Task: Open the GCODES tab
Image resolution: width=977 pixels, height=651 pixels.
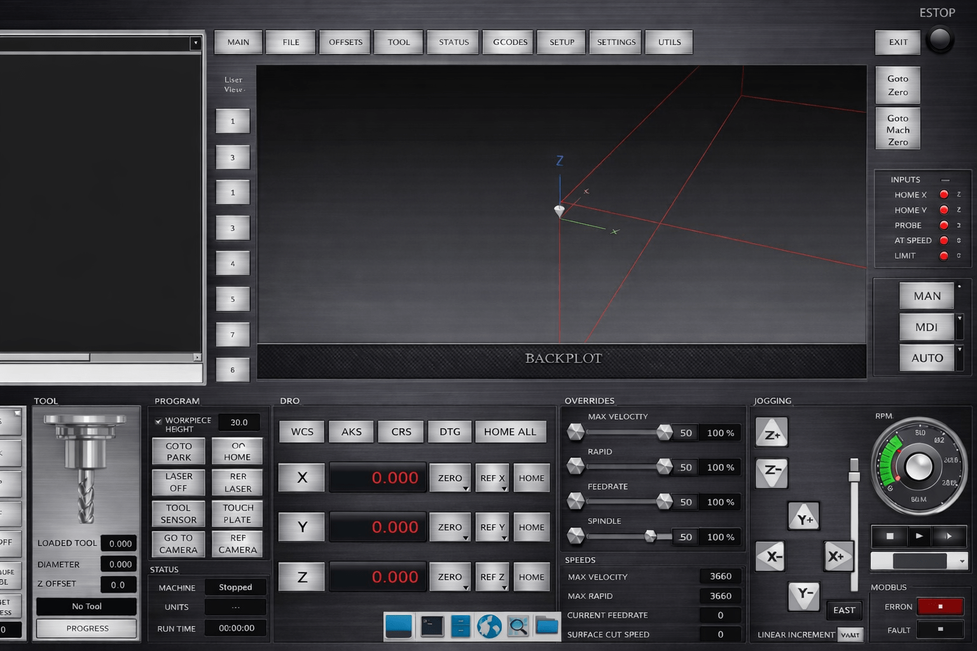Action: pos(509,43)
